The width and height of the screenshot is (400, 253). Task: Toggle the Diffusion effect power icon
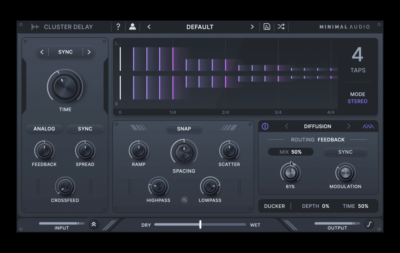265,126
